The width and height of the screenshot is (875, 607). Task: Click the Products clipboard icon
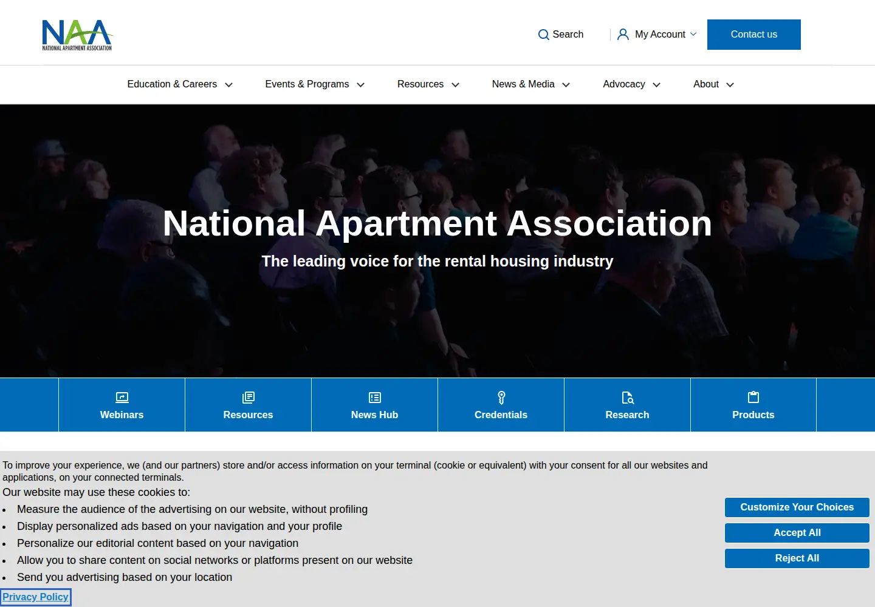click(x=753, y=398)
